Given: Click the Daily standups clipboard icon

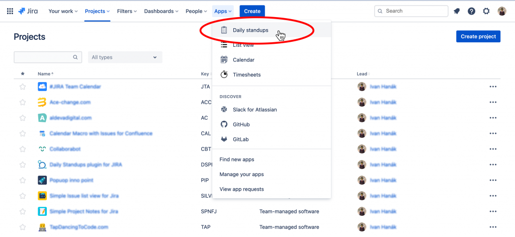Looking at the screenshot, I should tap(224, 30).
